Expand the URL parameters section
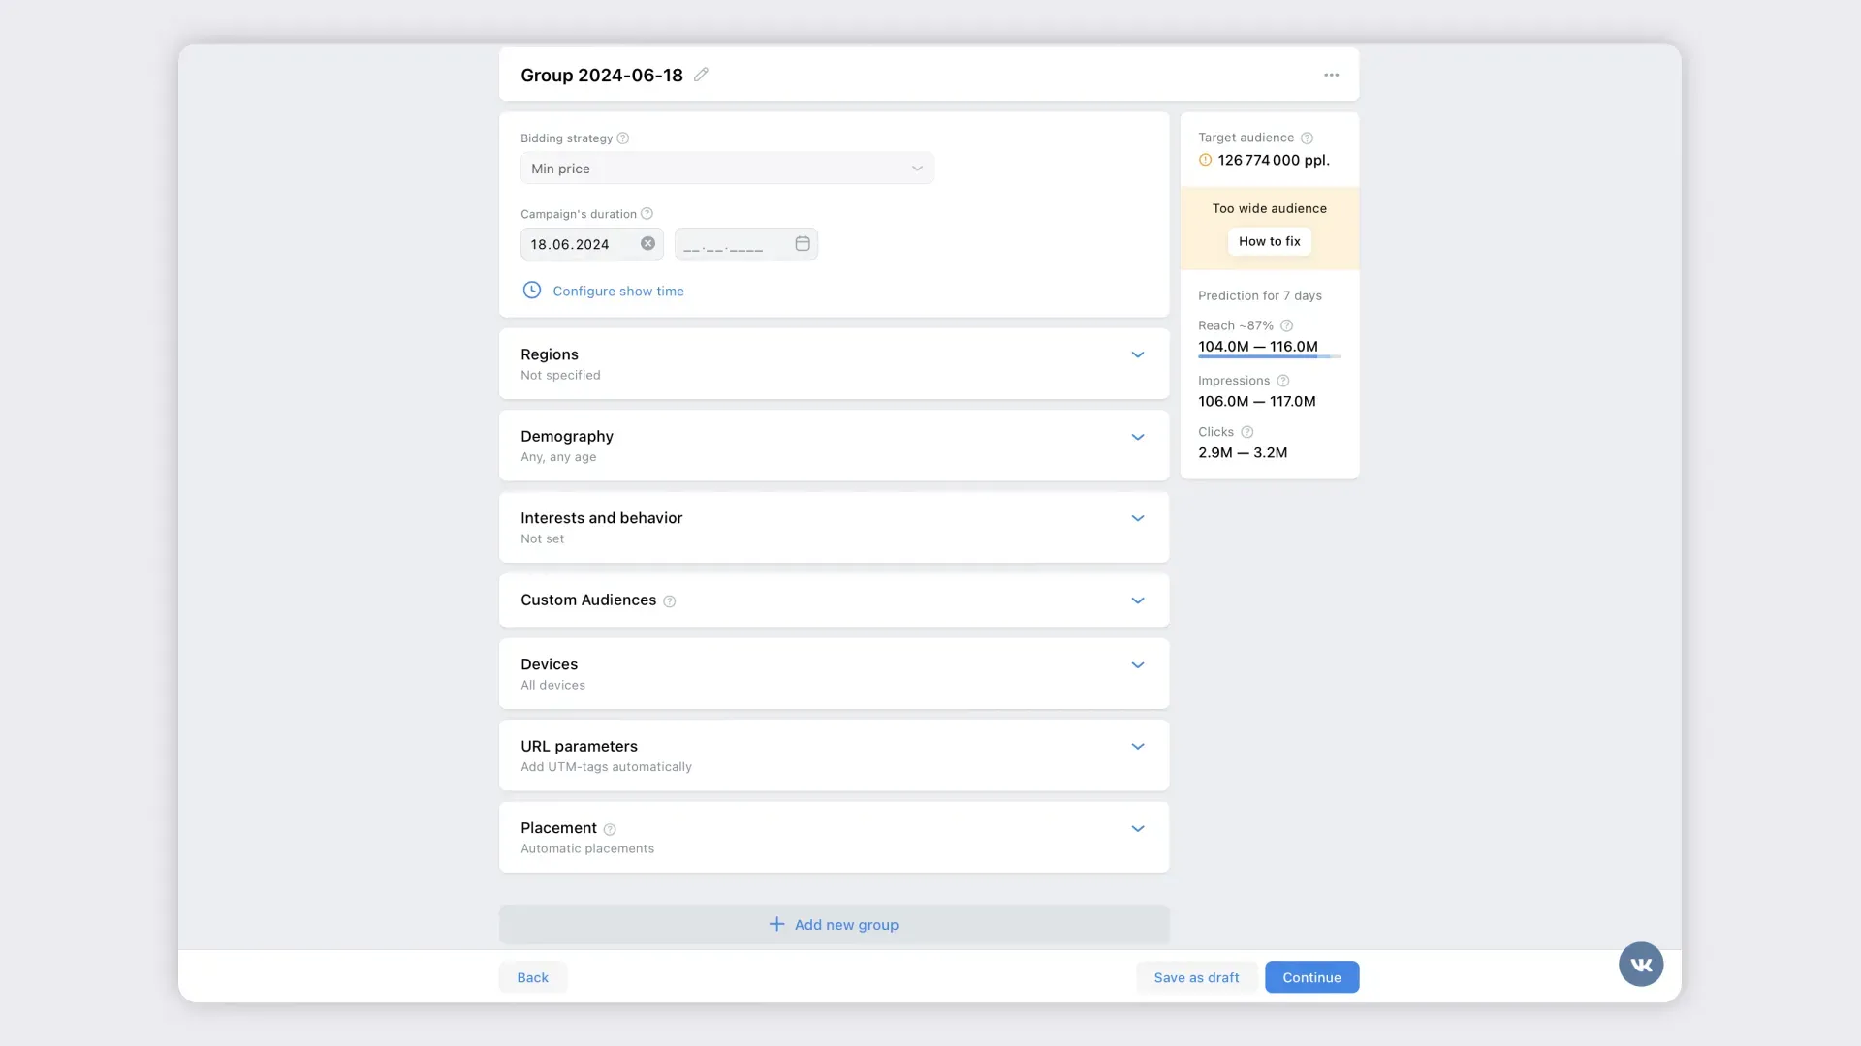 click(x=1137, y=746)
